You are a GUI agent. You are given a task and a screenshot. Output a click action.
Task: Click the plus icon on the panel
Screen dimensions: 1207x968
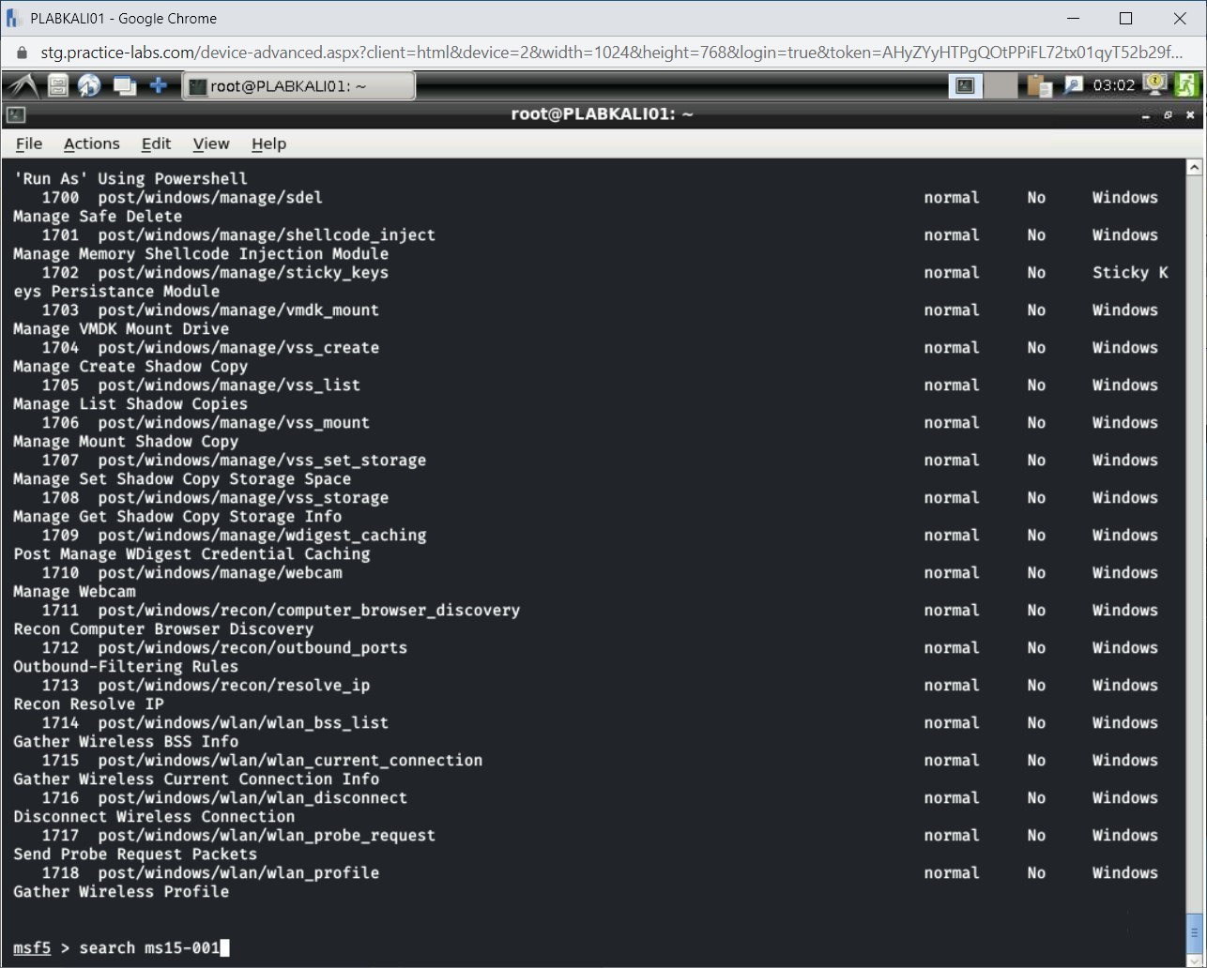pos(158,84)
